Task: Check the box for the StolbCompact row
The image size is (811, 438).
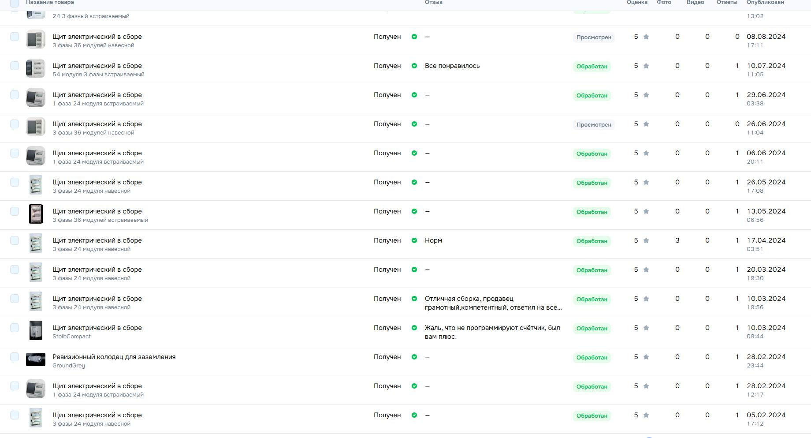Action: 15,328
